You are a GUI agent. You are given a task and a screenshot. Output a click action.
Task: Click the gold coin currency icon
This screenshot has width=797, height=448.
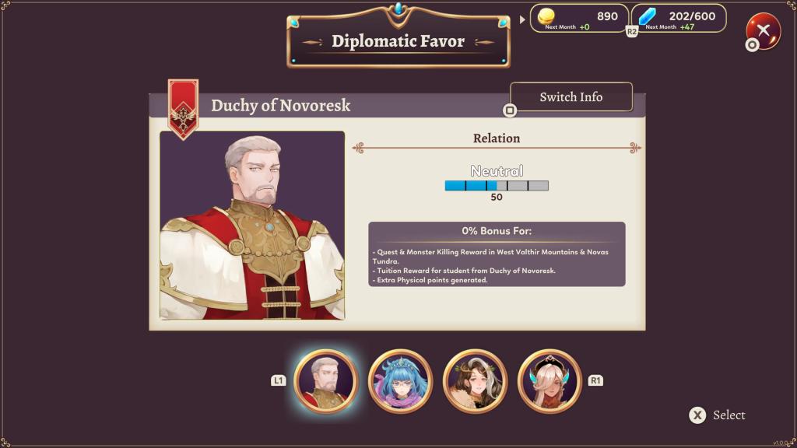click(x=546, y=16)
